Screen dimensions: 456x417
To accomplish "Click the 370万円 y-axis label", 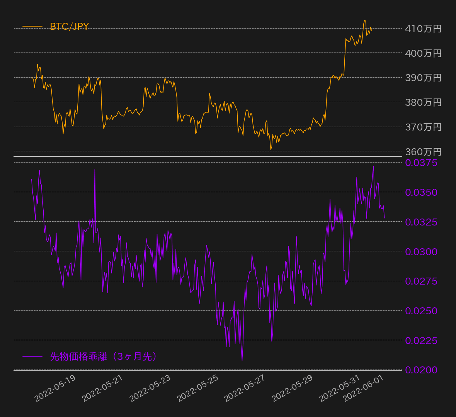I will 423,127.
